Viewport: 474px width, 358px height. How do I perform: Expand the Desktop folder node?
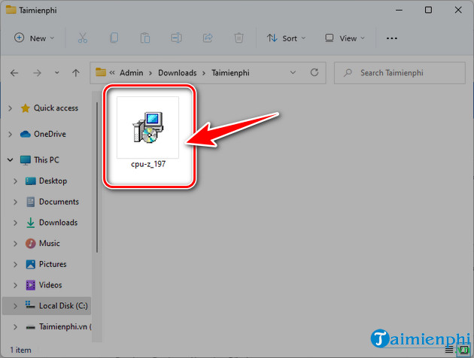pyautogui.click(x=15, y=181)
